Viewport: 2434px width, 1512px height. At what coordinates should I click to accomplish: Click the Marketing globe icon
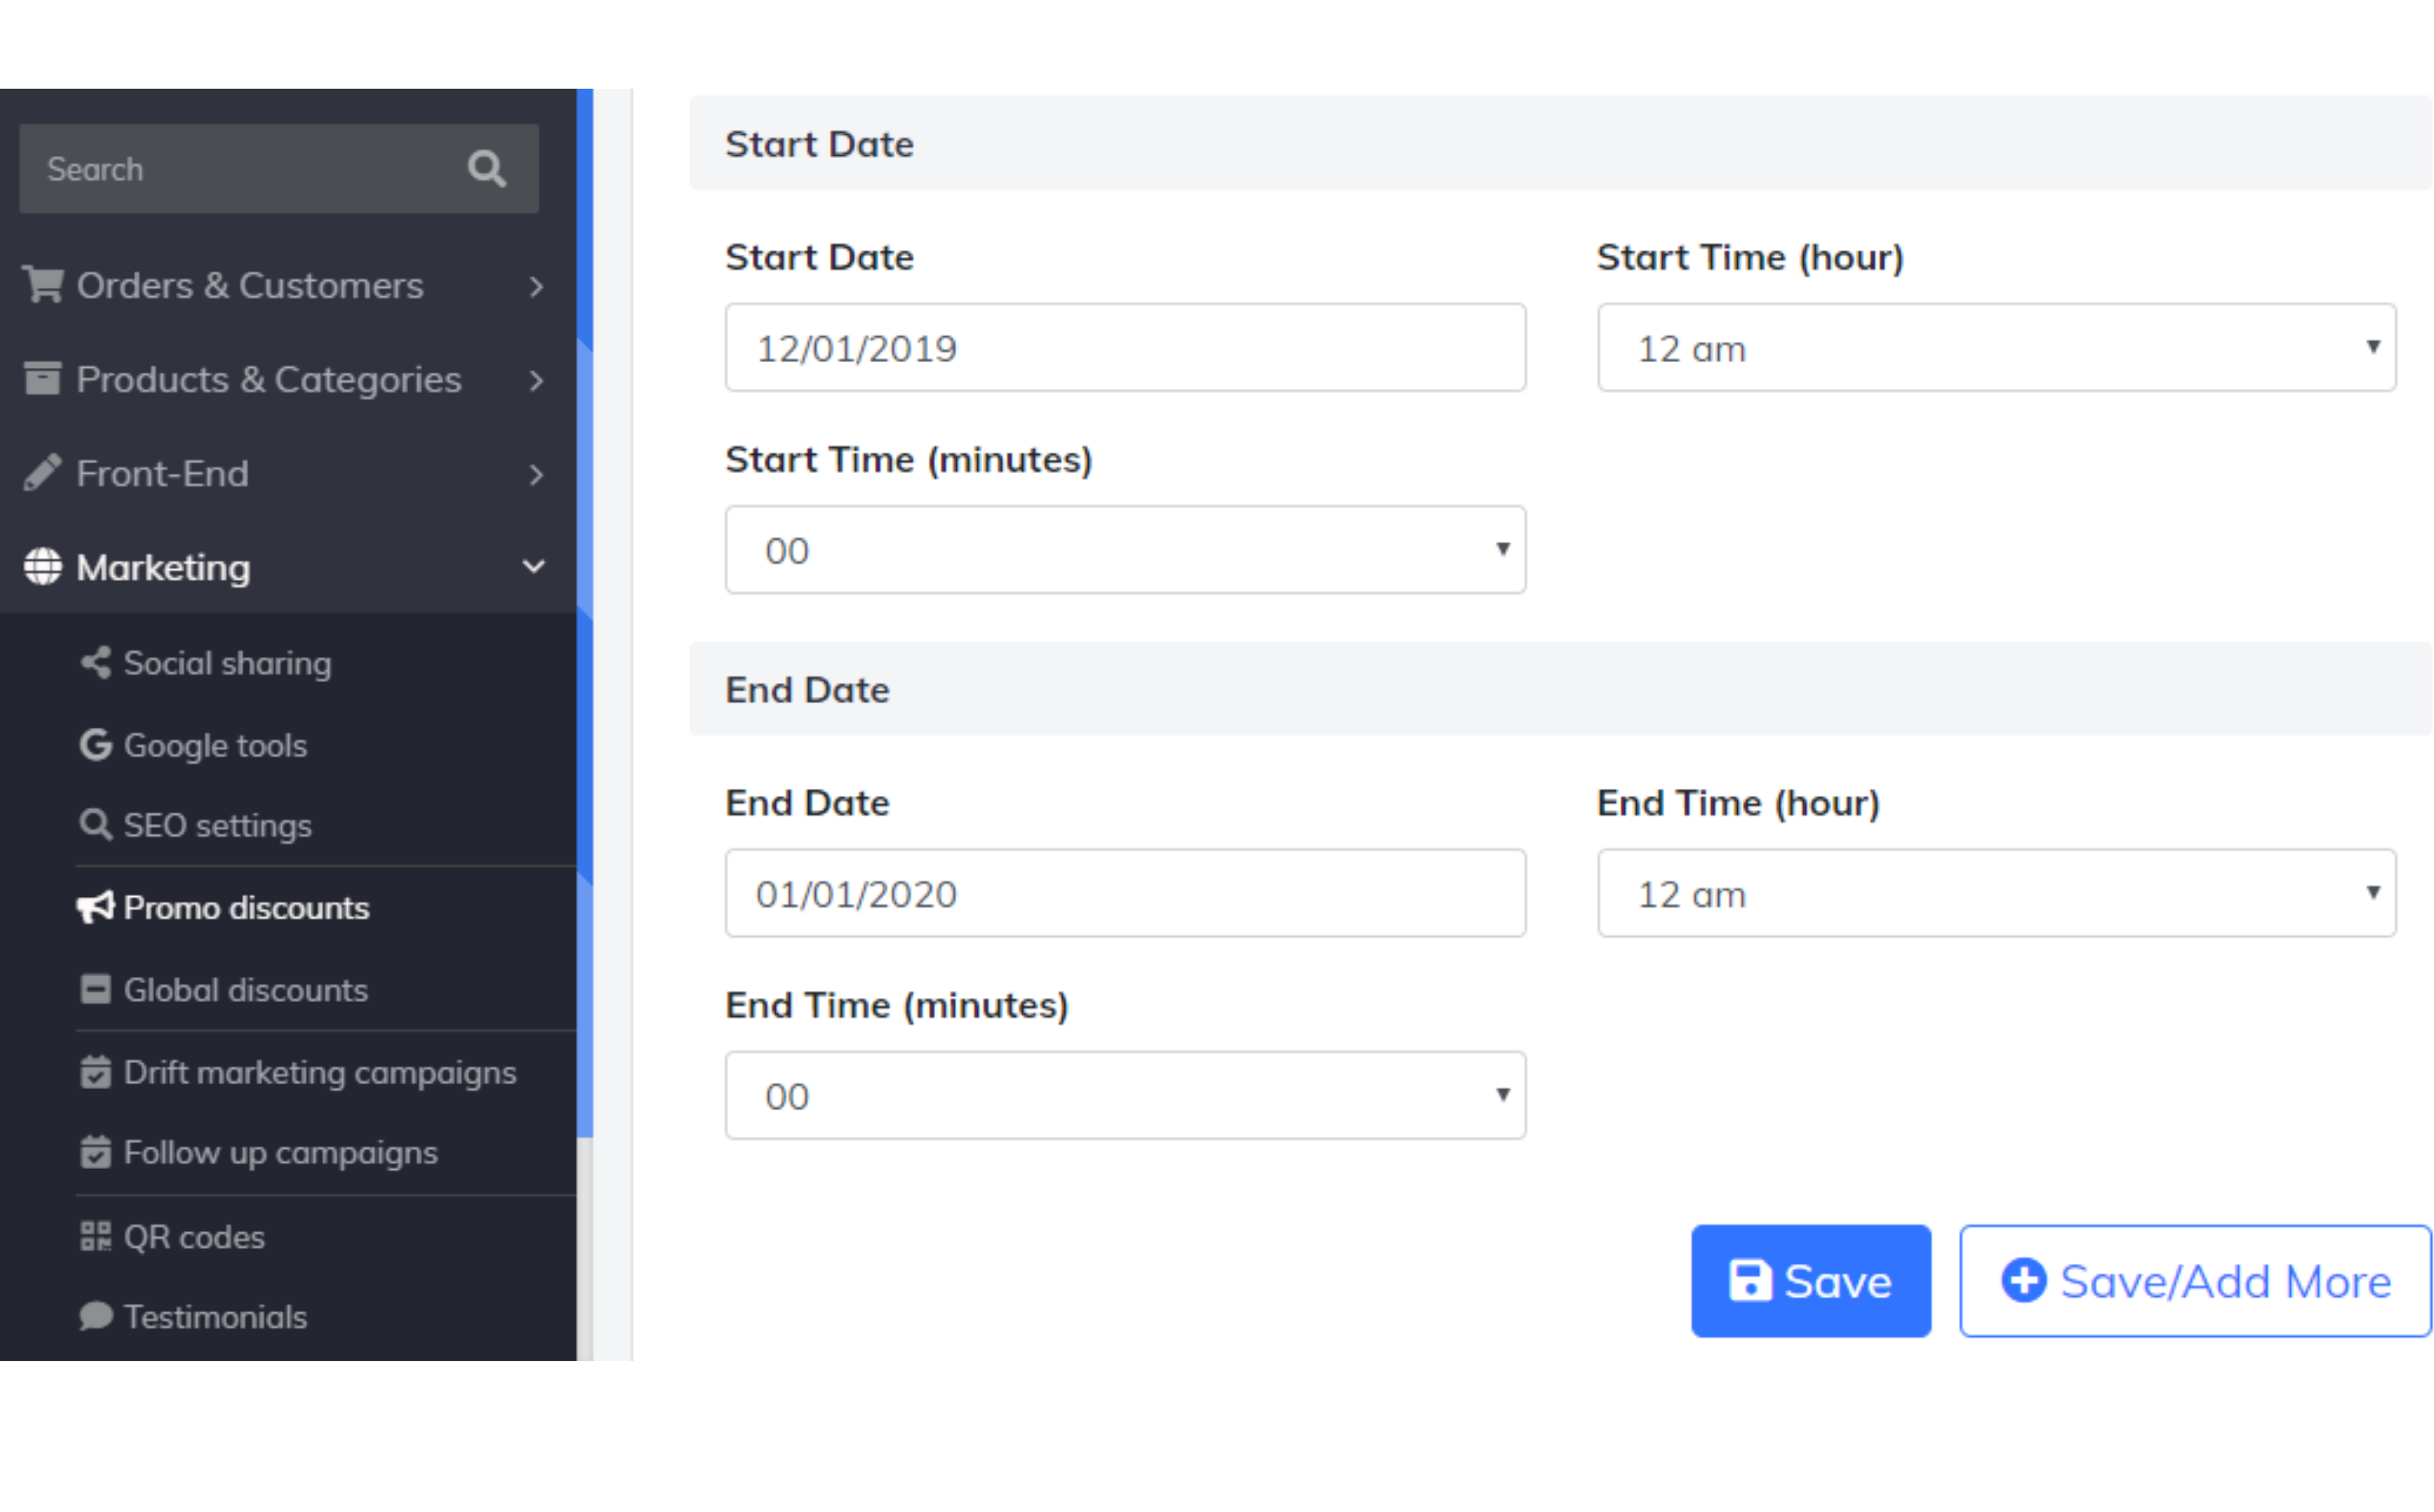pos(42,567)
